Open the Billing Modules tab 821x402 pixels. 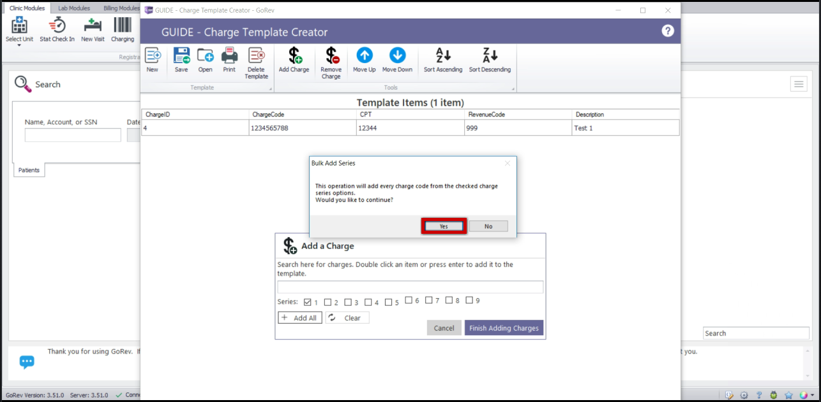pos(121,8)
